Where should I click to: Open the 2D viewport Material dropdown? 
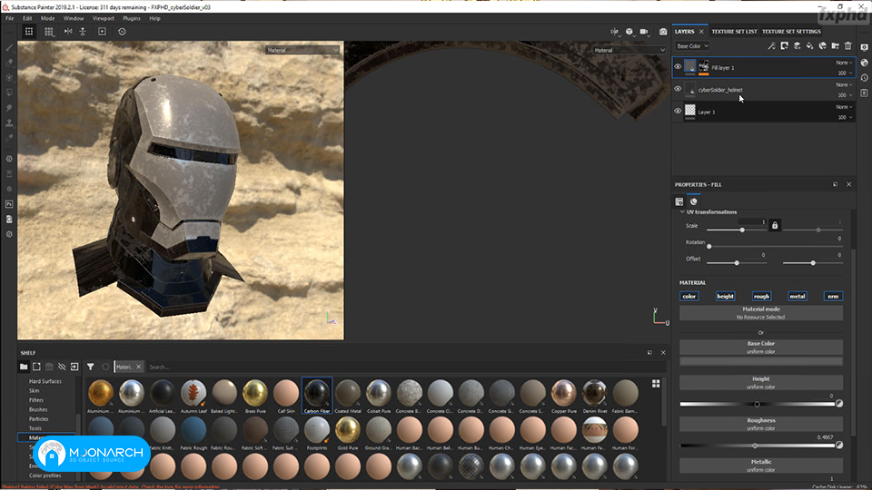point(629,50)
